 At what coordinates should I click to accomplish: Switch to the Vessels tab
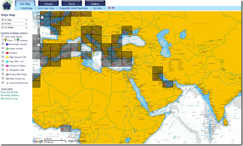tap(48, 4)
